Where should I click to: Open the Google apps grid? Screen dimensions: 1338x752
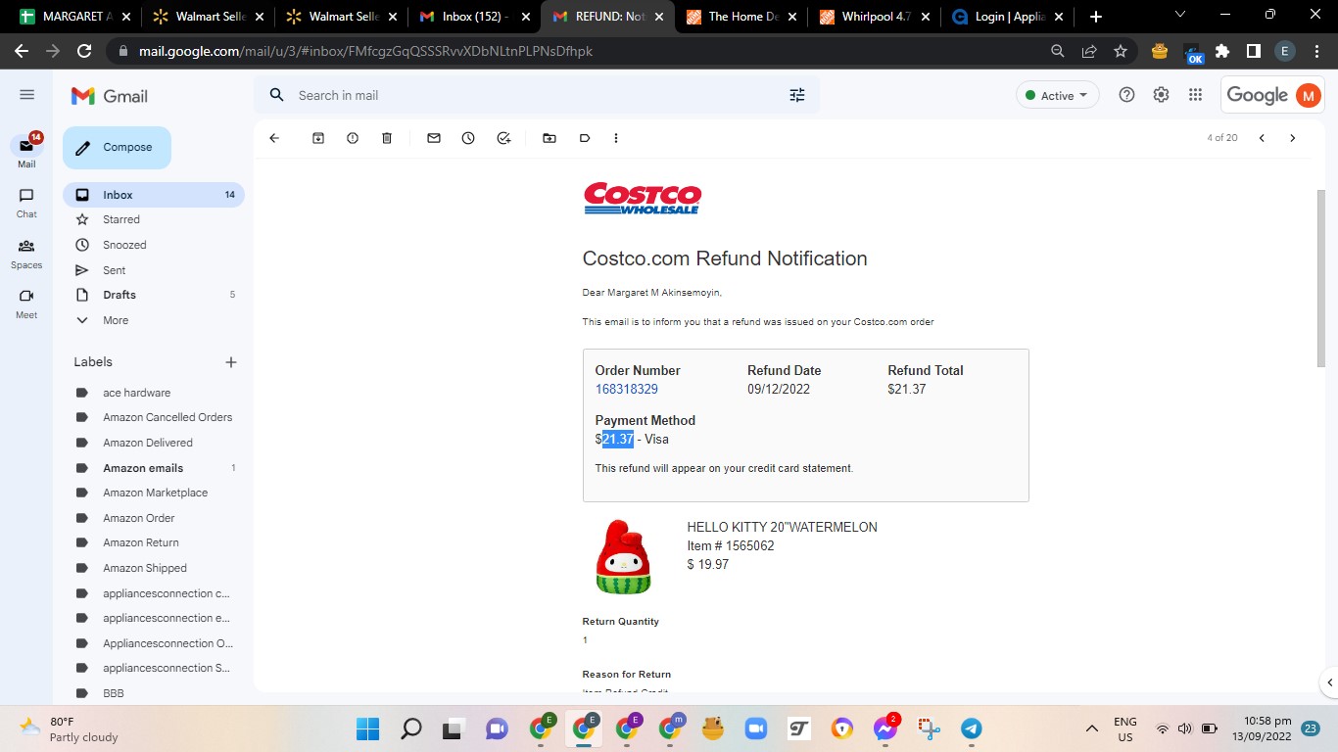click(1195, 95)
